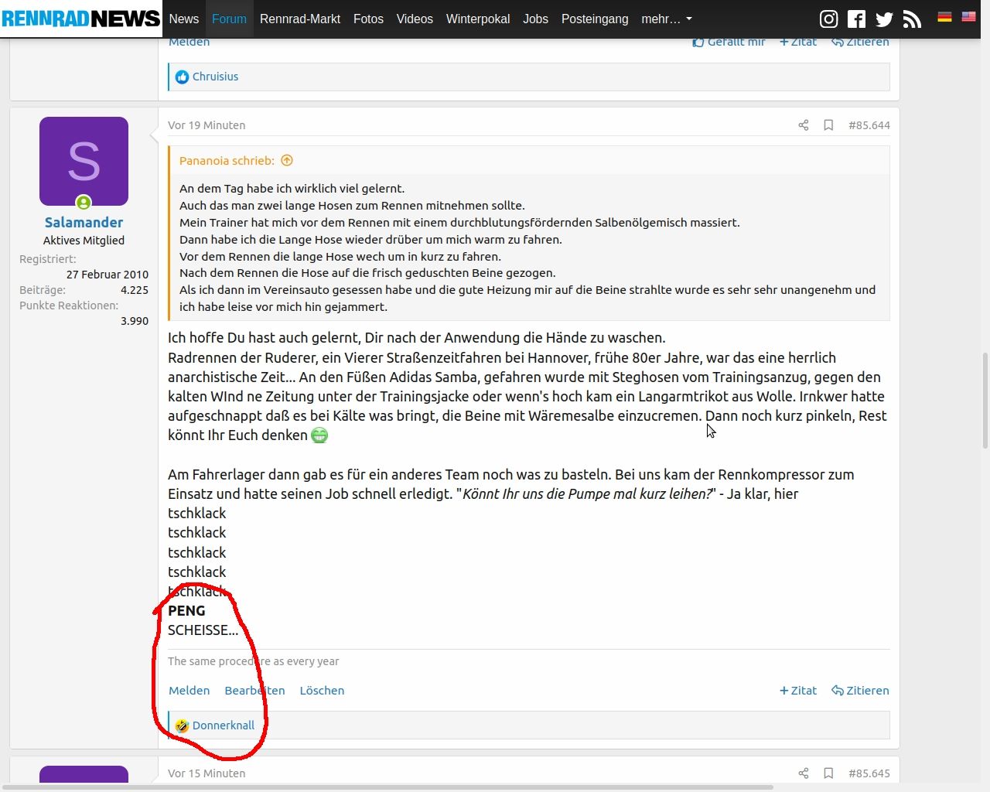
Task: Add post to multi-quote with +Zitat
Action: tap(798, 691)
